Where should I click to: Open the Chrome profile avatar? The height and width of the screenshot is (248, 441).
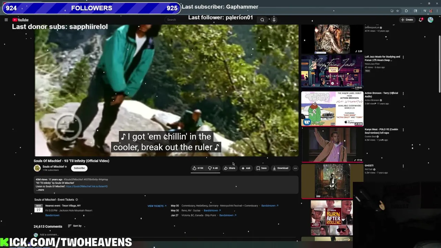431,11
